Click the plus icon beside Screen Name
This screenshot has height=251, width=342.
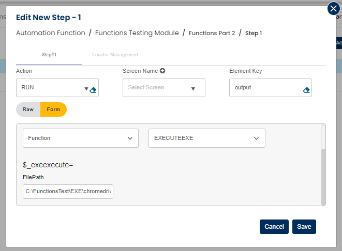[x=162, y=71]
